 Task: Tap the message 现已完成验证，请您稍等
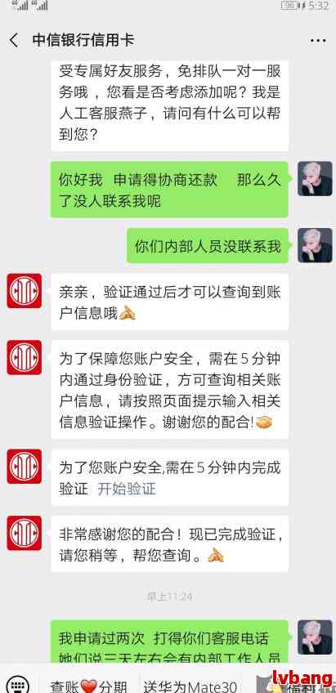170,544
